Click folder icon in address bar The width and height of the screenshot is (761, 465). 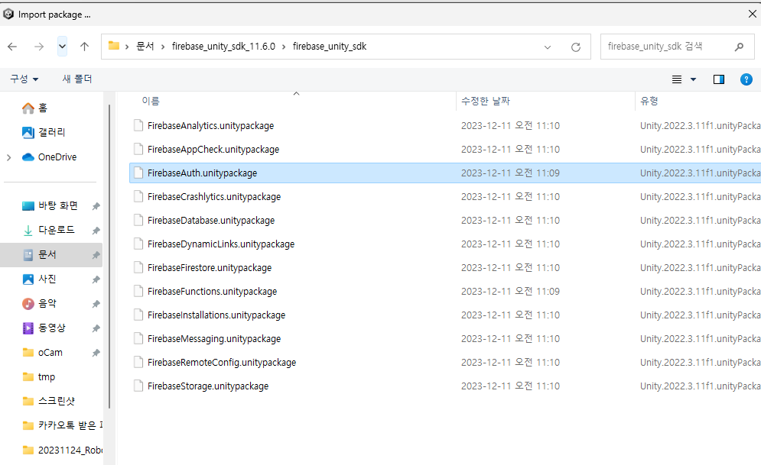tap(113, 46)
